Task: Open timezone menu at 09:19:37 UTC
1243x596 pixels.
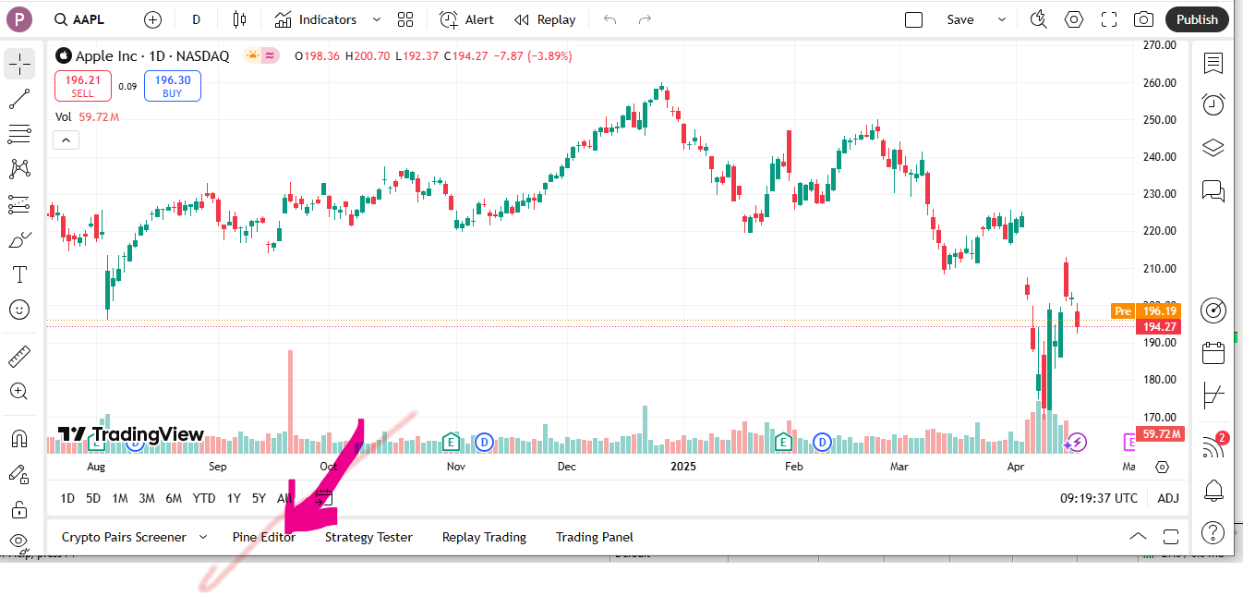Action: pyautogui.click(x=1099, y=498)
